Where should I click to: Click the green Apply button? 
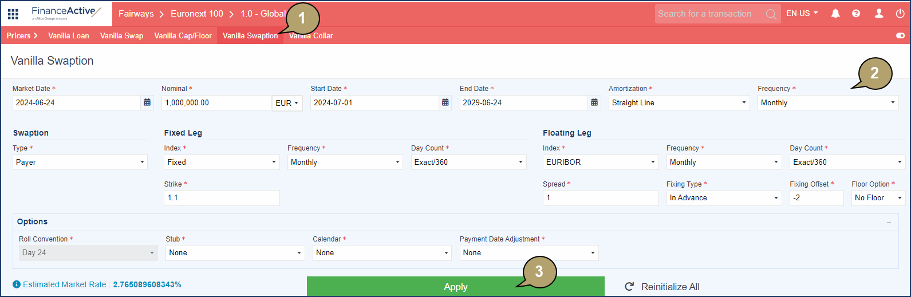coord(455,287)
